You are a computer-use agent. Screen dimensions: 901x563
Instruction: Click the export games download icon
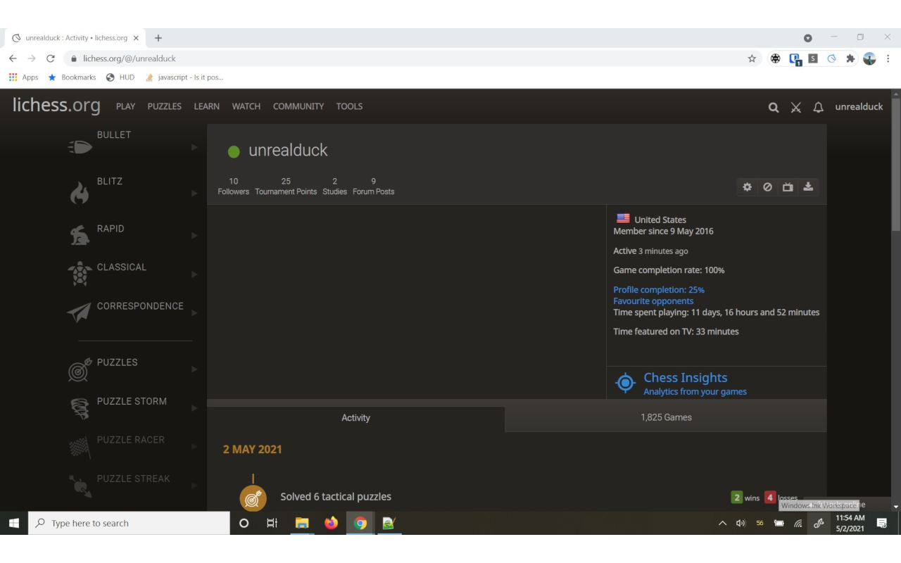pos(808,186)
